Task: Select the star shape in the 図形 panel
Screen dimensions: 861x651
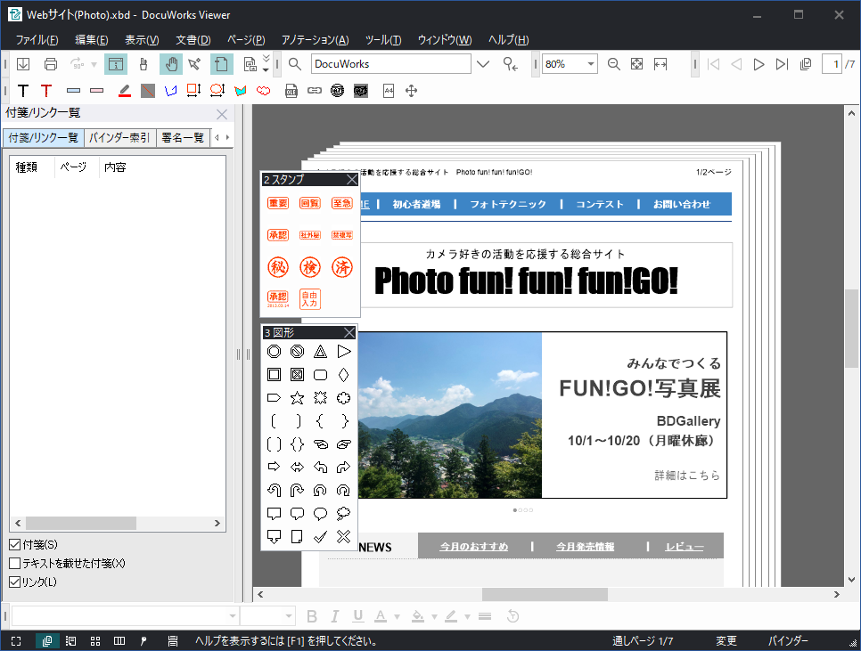Action: coord(297,397)
